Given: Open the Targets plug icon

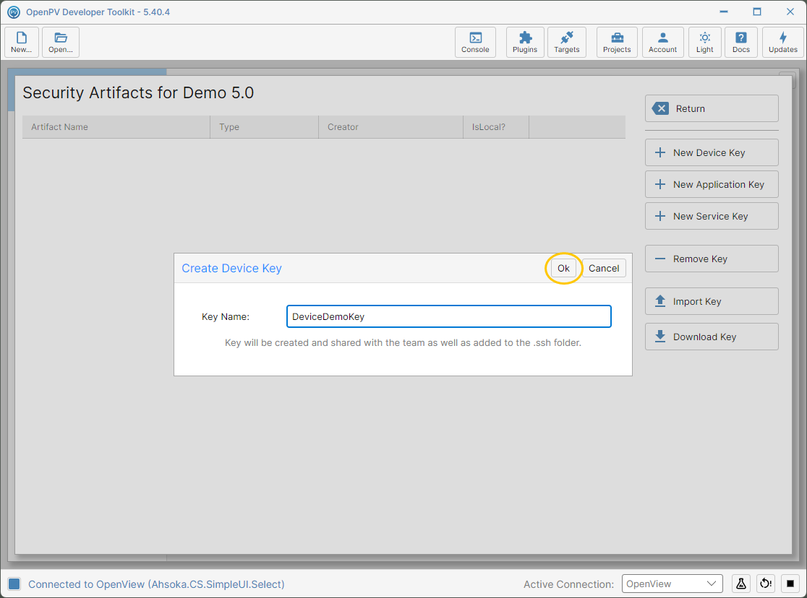Looking at the screenshot, I should [566, 42].
